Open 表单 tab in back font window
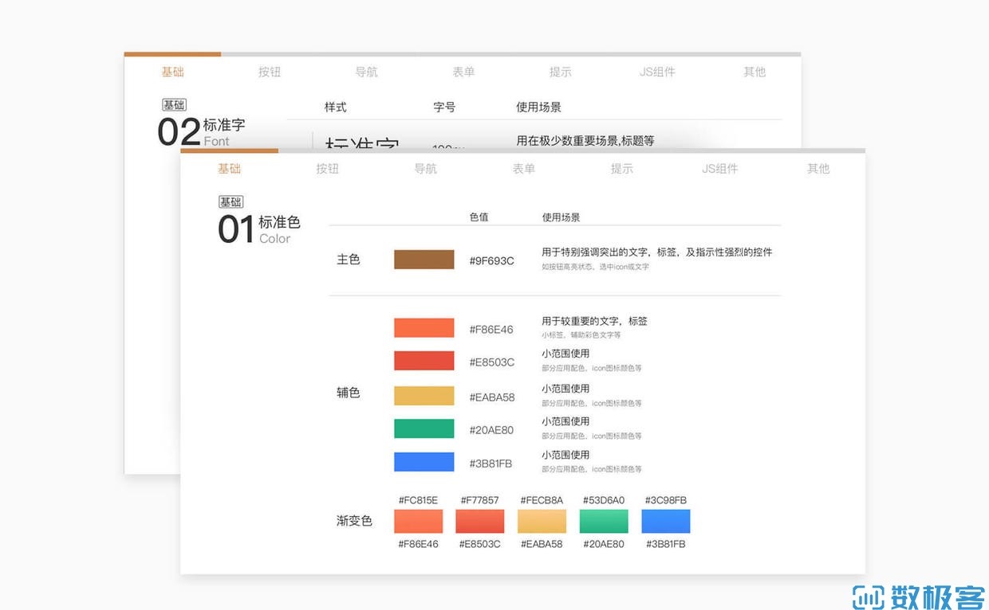Screen dimensions: 989x610 tap(463, 72)
